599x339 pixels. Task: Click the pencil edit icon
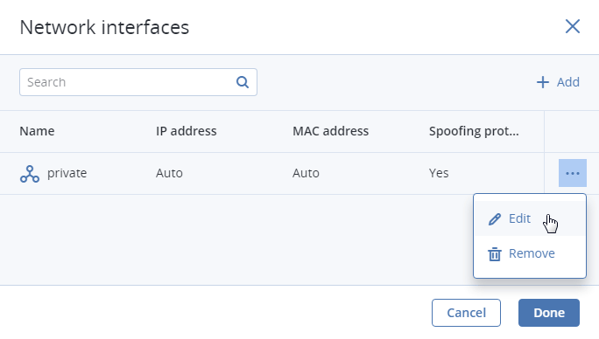(x=494, y=219)
